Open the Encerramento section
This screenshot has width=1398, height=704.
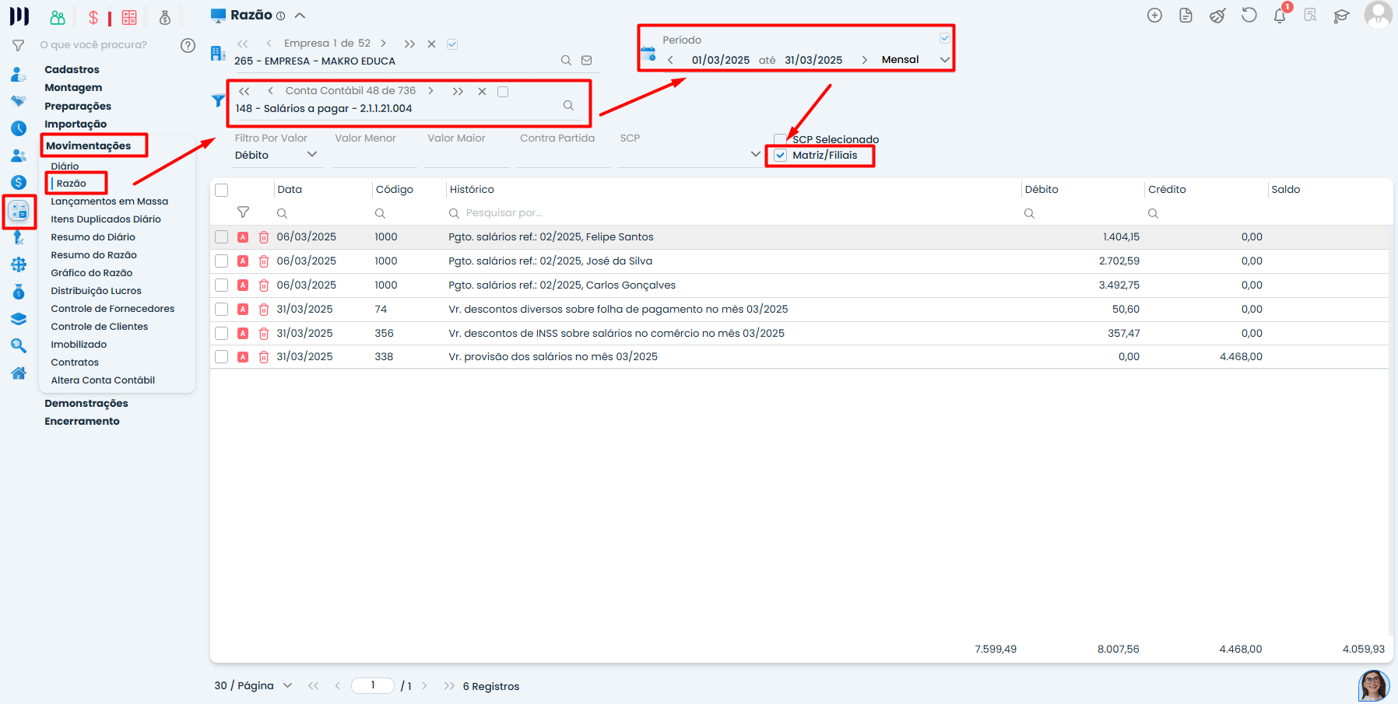82,422
